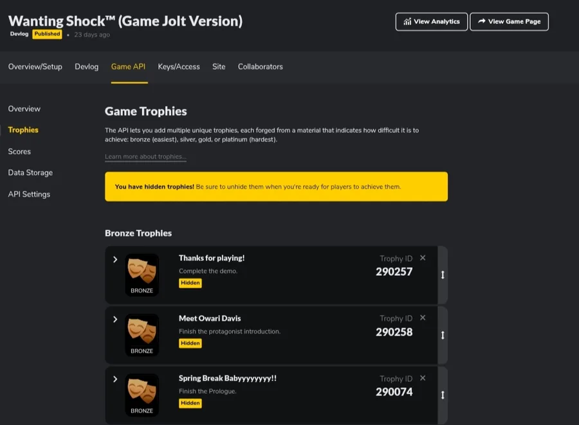Switch to the Overview/Setup tab

point(35,67)
